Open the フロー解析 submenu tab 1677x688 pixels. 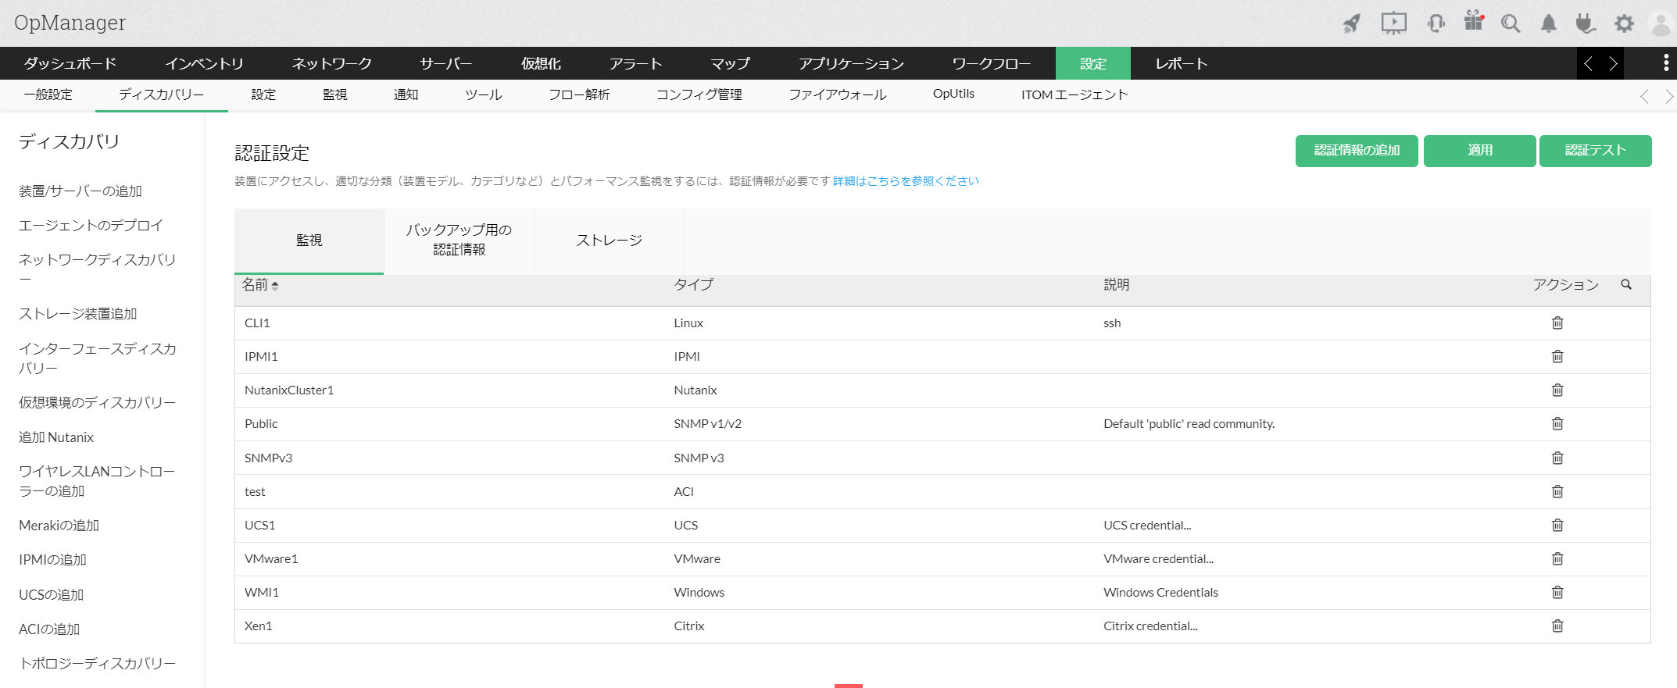click(579, 94)
